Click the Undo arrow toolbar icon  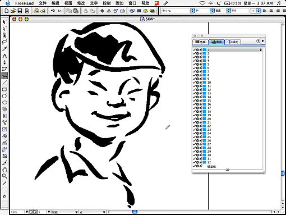click(53, 11)
